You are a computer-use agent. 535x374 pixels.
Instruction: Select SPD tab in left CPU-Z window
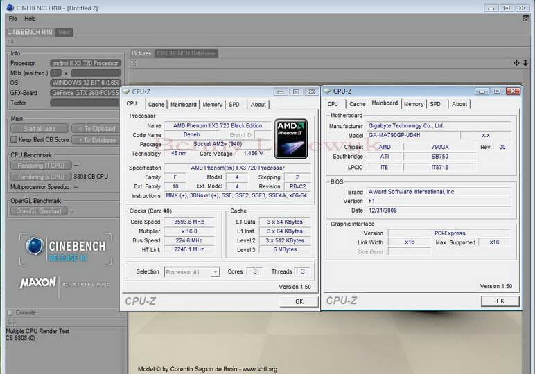[234, 105]
